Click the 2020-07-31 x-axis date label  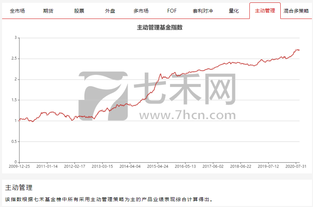click(296, 166)
